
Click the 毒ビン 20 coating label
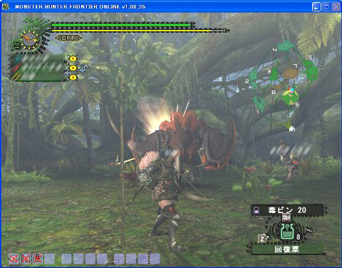coord(287,210)
